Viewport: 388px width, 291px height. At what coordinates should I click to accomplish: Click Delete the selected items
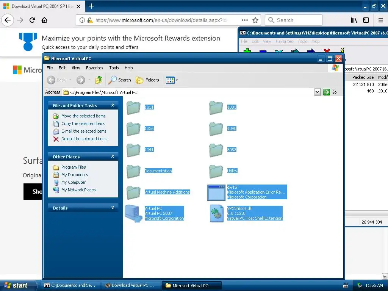(84, 139)
